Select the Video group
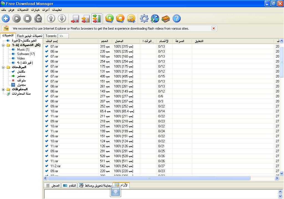The width and height of the screenshot is (284, 199). pos(21,58)
